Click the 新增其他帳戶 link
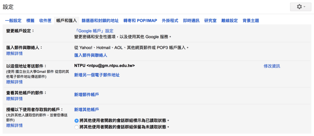314x136 pixels. (86, 109)
